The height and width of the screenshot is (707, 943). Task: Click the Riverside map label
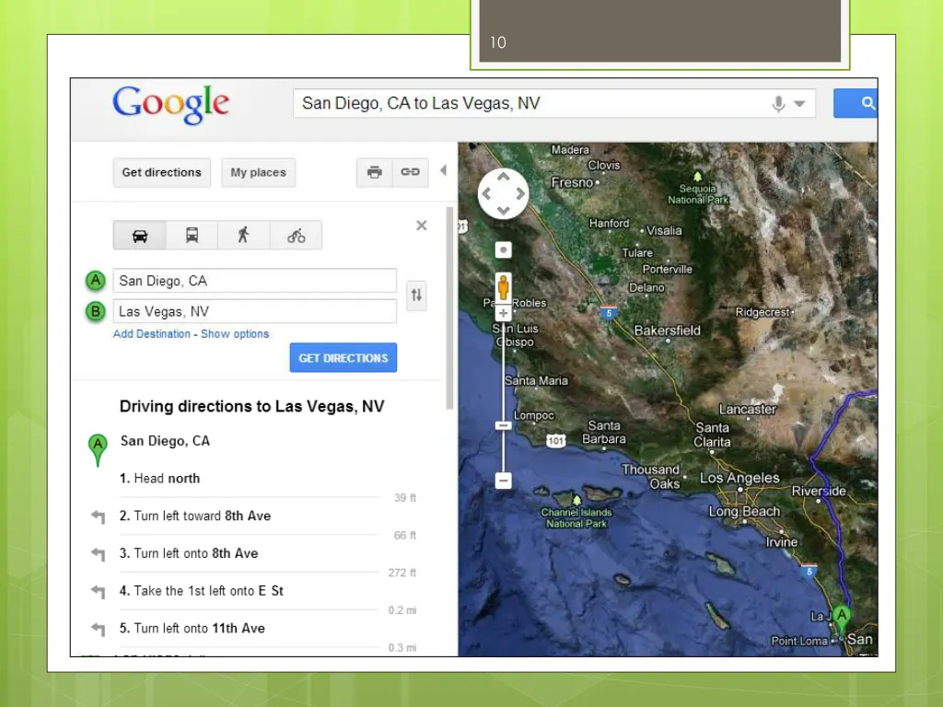point(819,492)
